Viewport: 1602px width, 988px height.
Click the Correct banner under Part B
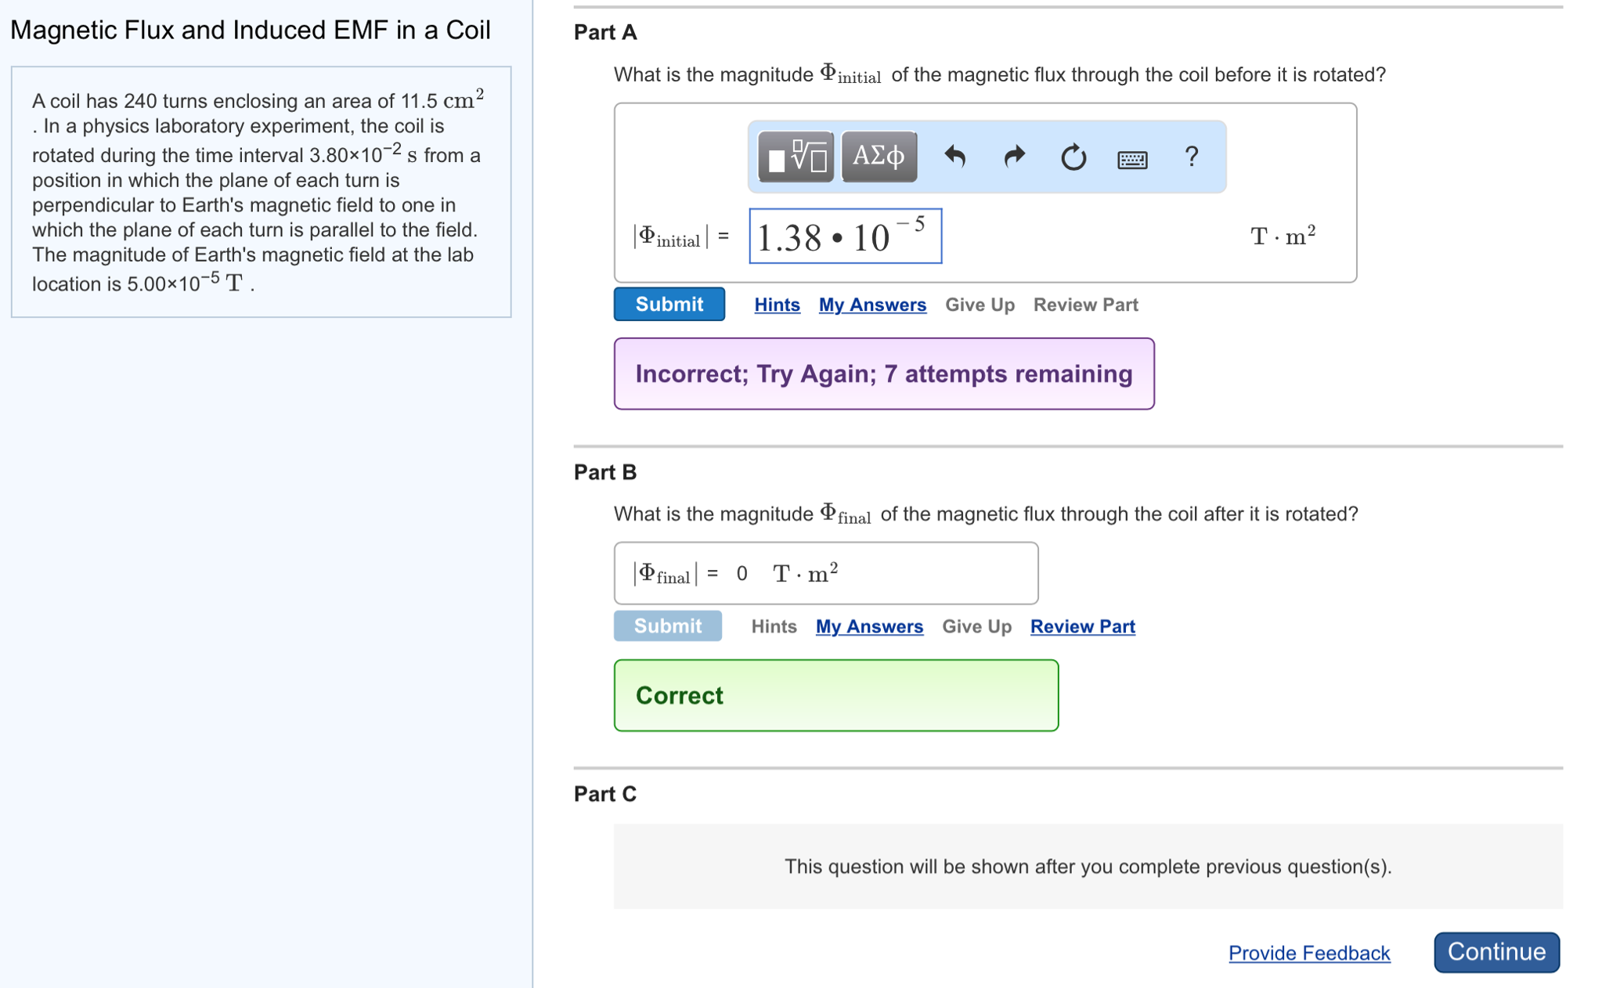click(836, 695)
